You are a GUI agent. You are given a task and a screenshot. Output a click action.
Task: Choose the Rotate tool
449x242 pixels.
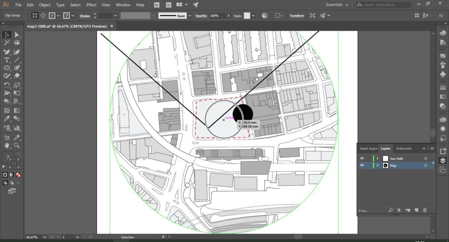pos(7,85)
